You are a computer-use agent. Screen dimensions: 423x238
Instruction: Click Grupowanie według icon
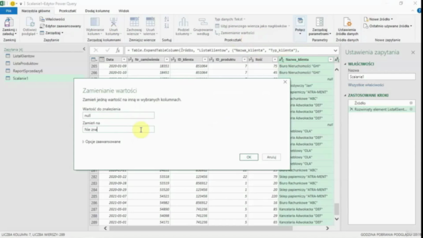(x=203, y=22)
